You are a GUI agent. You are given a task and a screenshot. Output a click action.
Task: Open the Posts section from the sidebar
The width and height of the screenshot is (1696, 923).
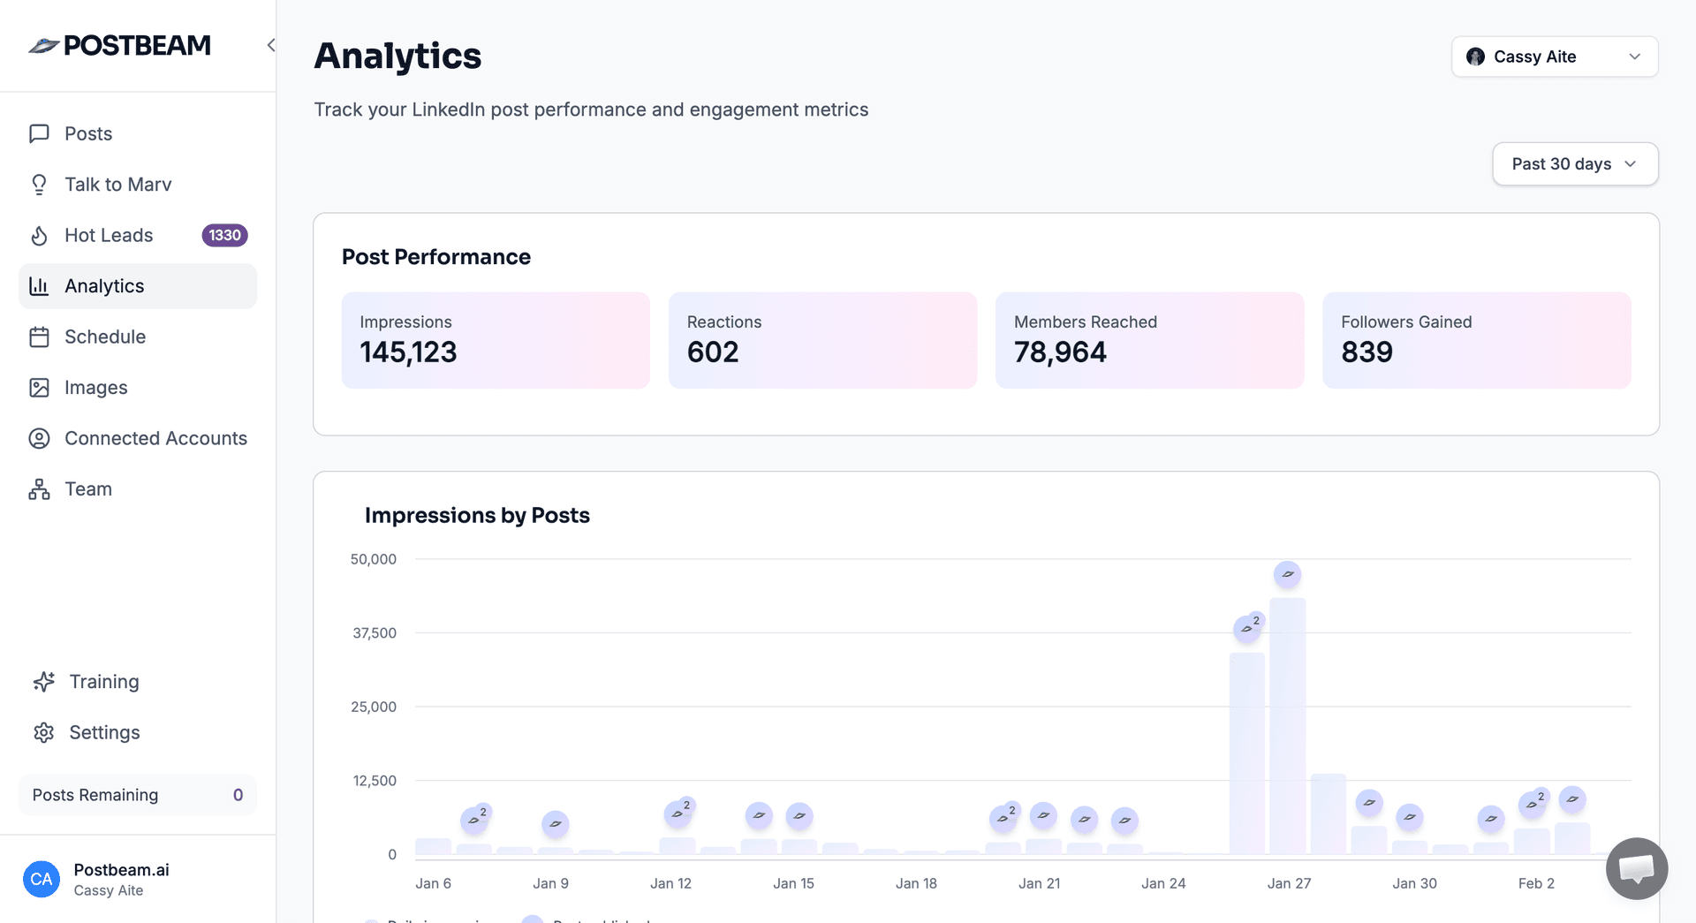(39, 133)
